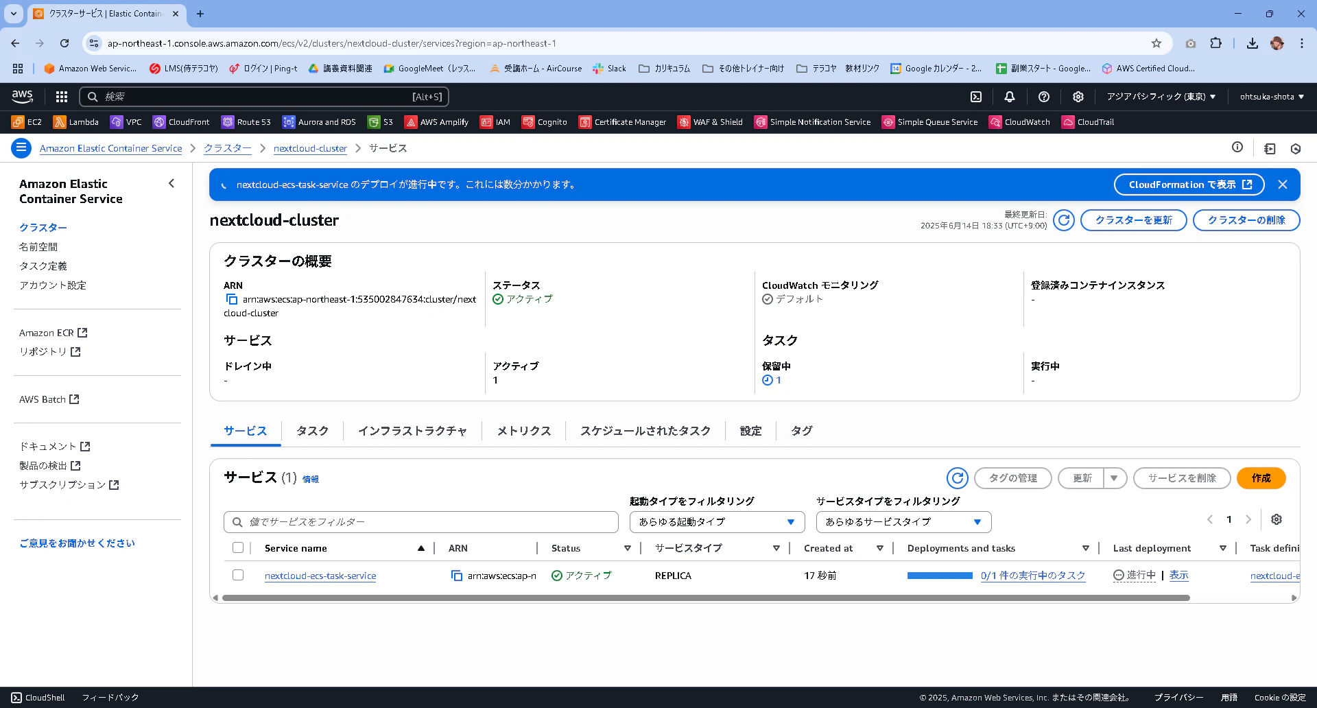Open CloudShell in the bottom bar
Viewport: 1317px width, 708px height.
click(38, 698)
